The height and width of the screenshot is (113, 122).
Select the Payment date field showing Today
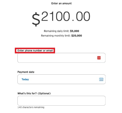coord(61,79)
